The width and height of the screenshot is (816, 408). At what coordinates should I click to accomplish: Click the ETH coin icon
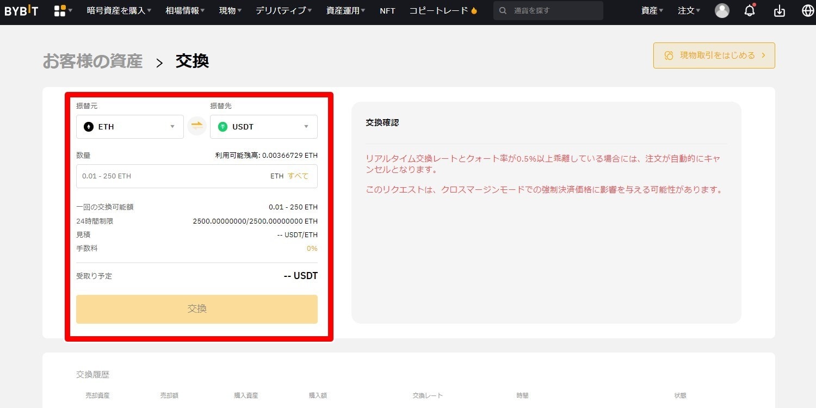89,127
